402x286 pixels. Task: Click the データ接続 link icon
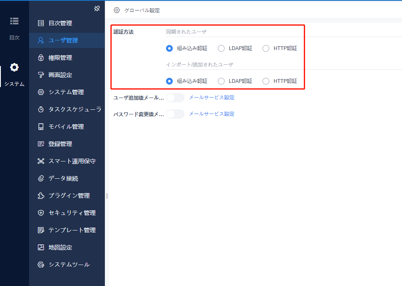(41, 178)
